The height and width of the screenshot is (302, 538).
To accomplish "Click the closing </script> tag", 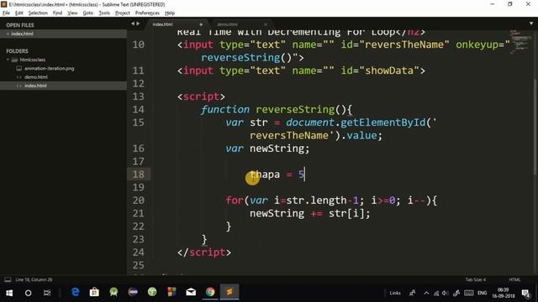I will 204,253.
